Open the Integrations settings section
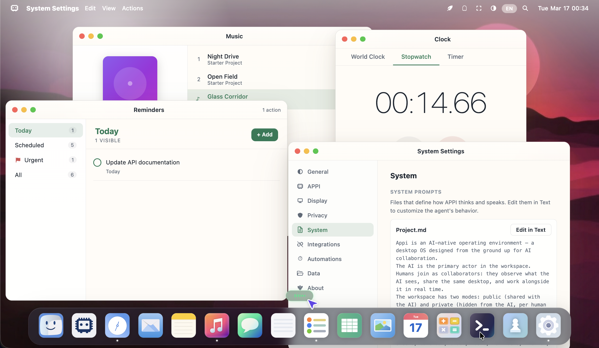Screen dimensions: 599x348 [323, 244]
